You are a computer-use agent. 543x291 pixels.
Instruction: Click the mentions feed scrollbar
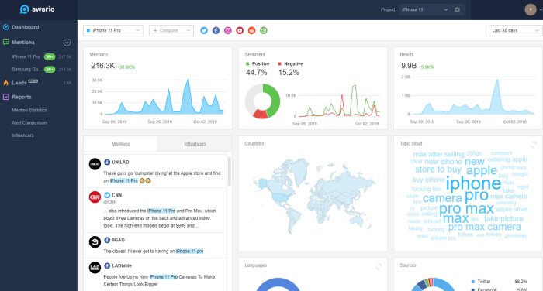(x=230, y=171)
